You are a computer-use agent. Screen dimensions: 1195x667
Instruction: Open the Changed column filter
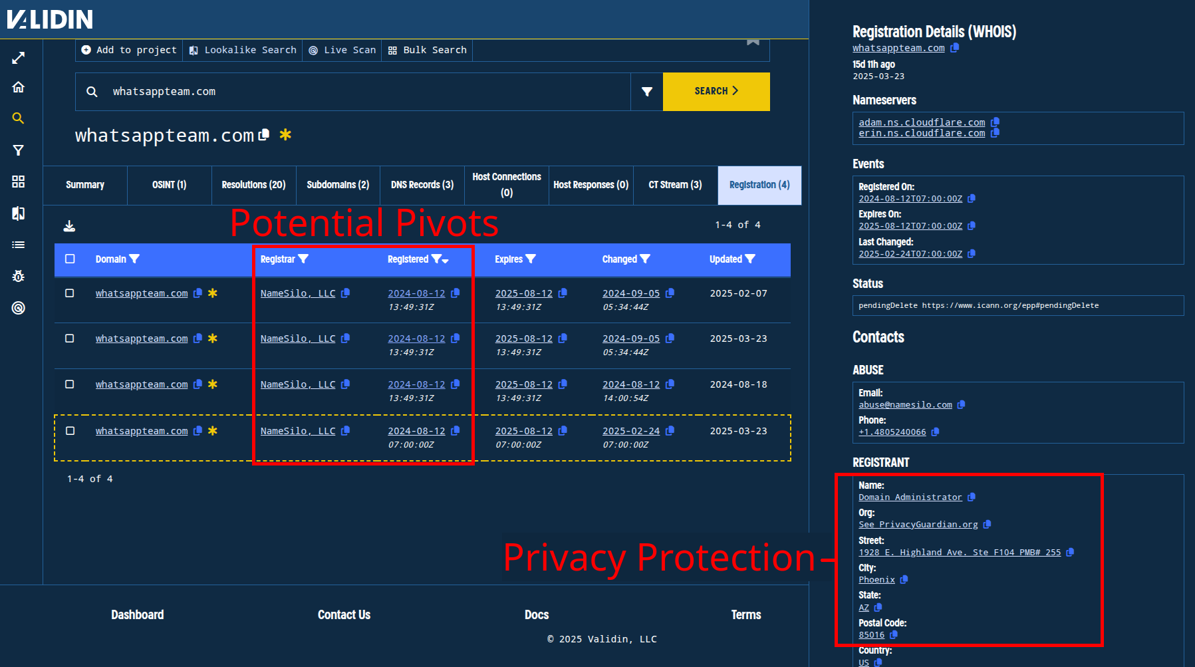coord(645,259)
